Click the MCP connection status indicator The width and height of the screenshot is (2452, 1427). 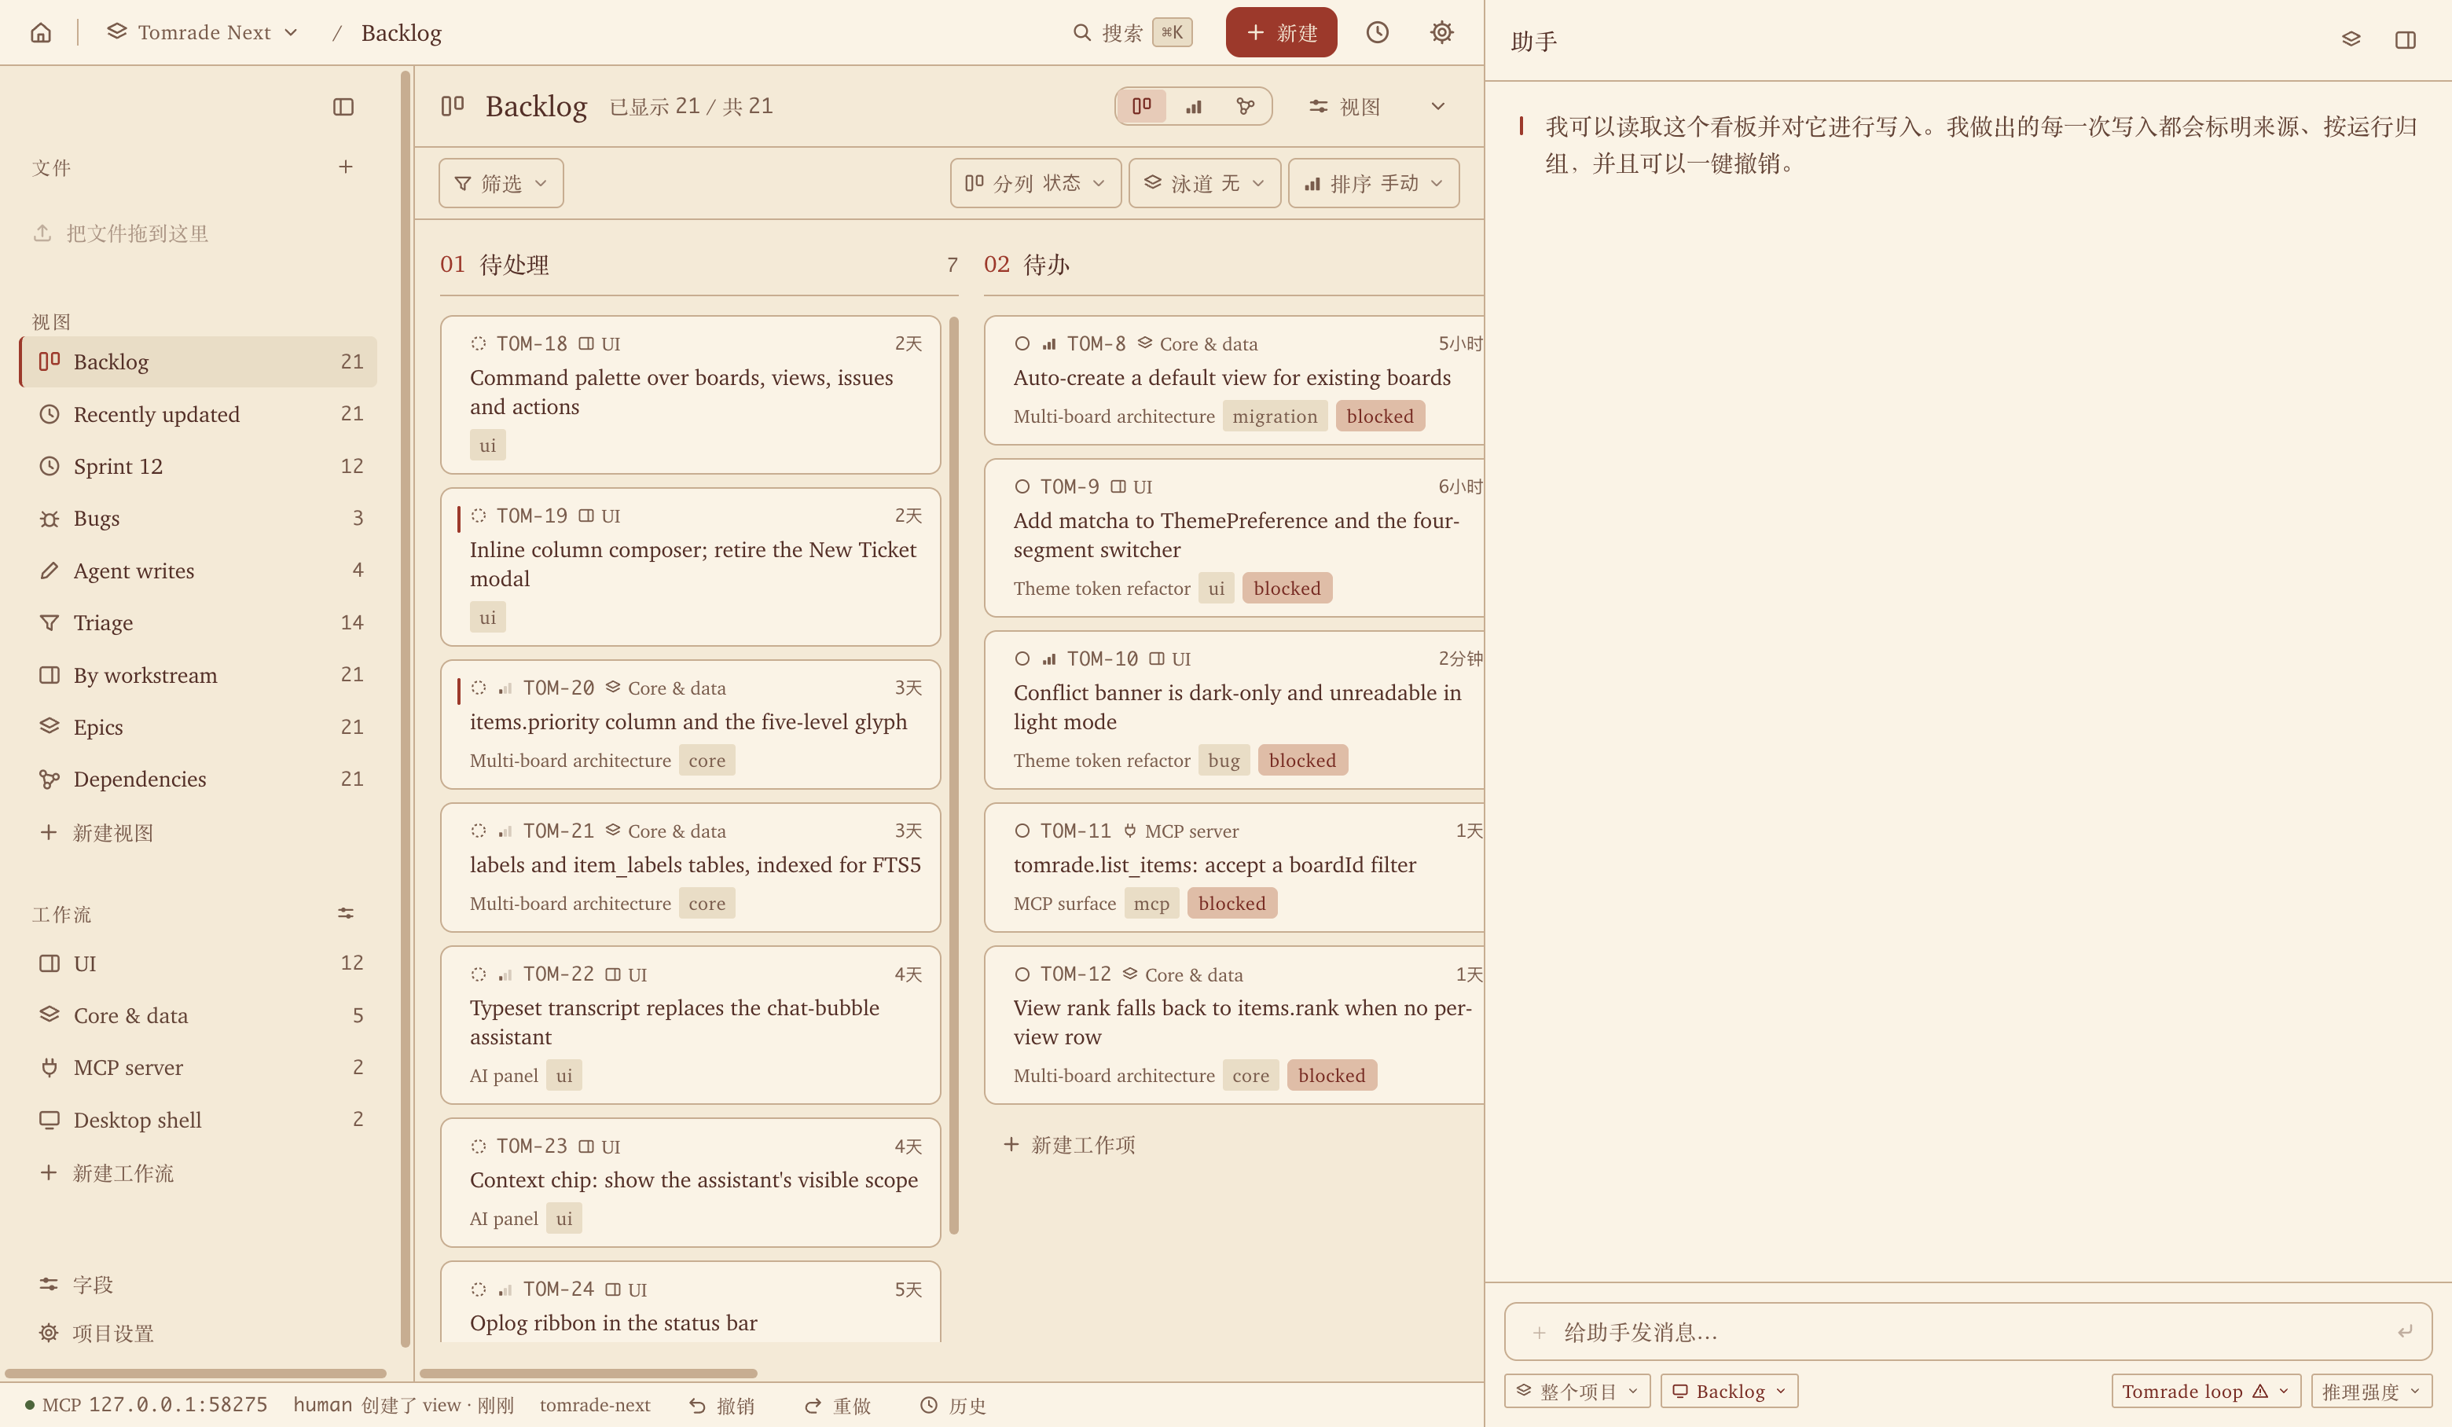[146, 1405]
